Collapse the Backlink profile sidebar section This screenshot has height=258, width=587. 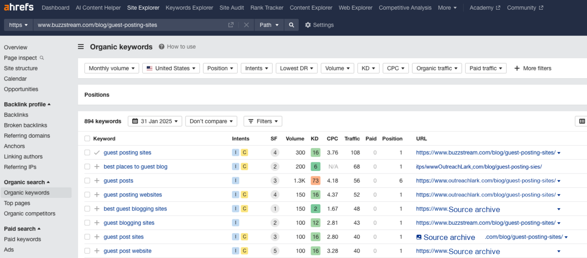[27, 105]
